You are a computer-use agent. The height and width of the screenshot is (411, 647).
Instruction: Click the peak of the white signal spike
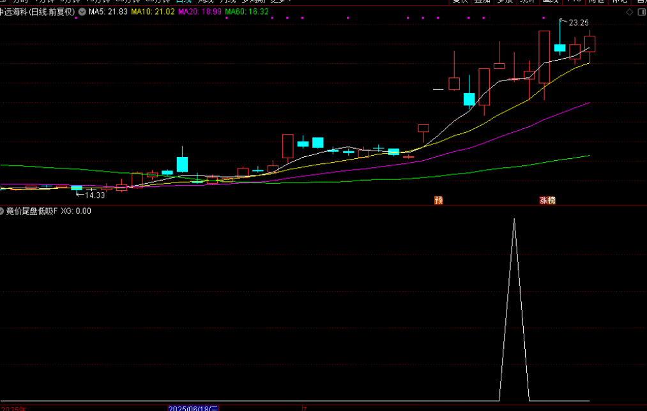[x=514, y=220]
